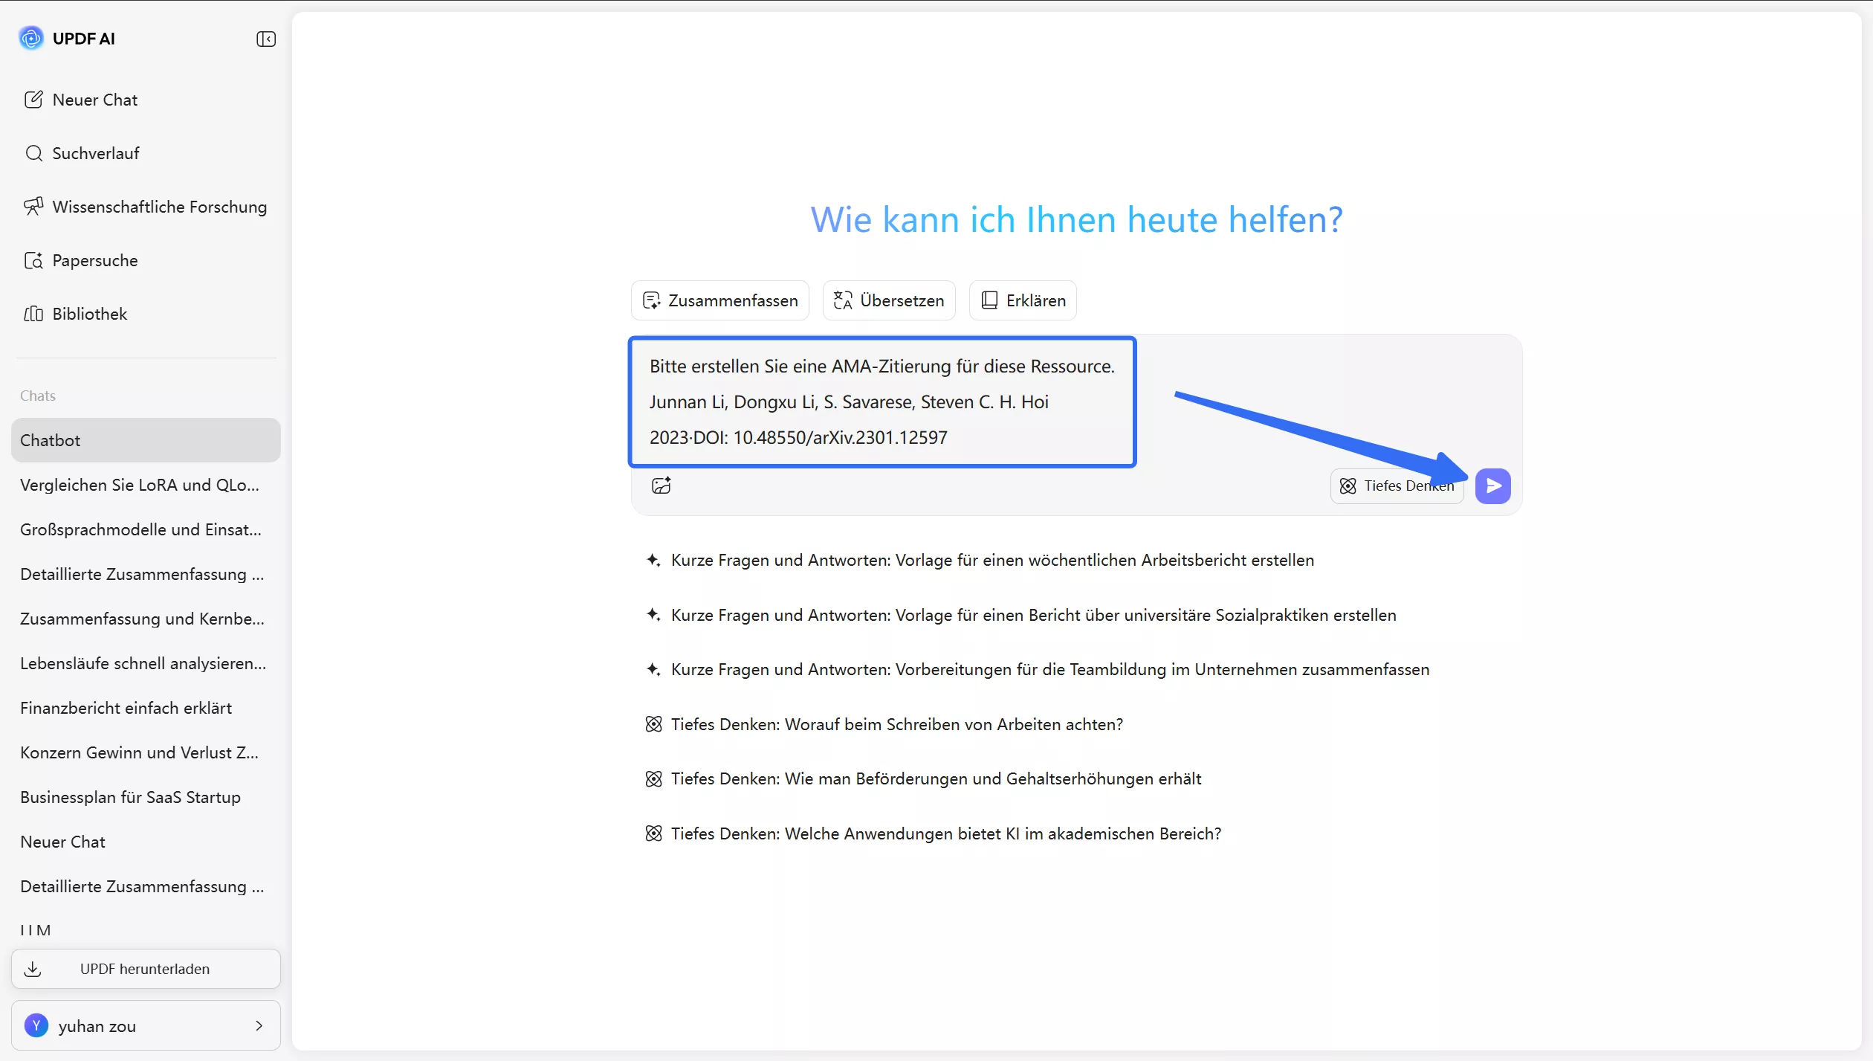Open the Übersetzen option
This screenshot has height=1061, width=1873.
(x=888, y=300)
